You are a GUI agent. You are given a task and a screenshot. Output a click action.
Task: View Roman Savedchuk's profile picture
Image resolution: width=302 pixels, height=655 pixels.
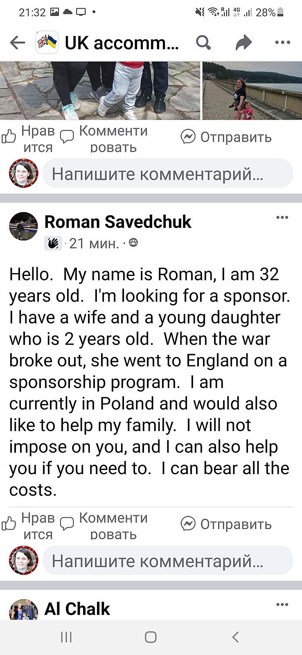point(24,226)
